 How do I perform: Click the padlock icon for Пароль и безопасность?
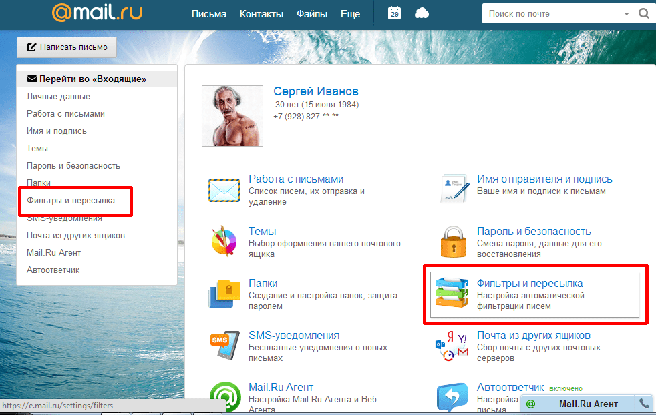[x=452, y=241]
